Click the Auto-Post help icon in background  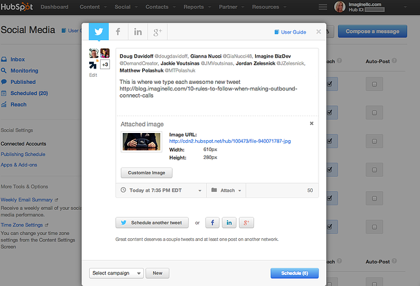point(394,61)
